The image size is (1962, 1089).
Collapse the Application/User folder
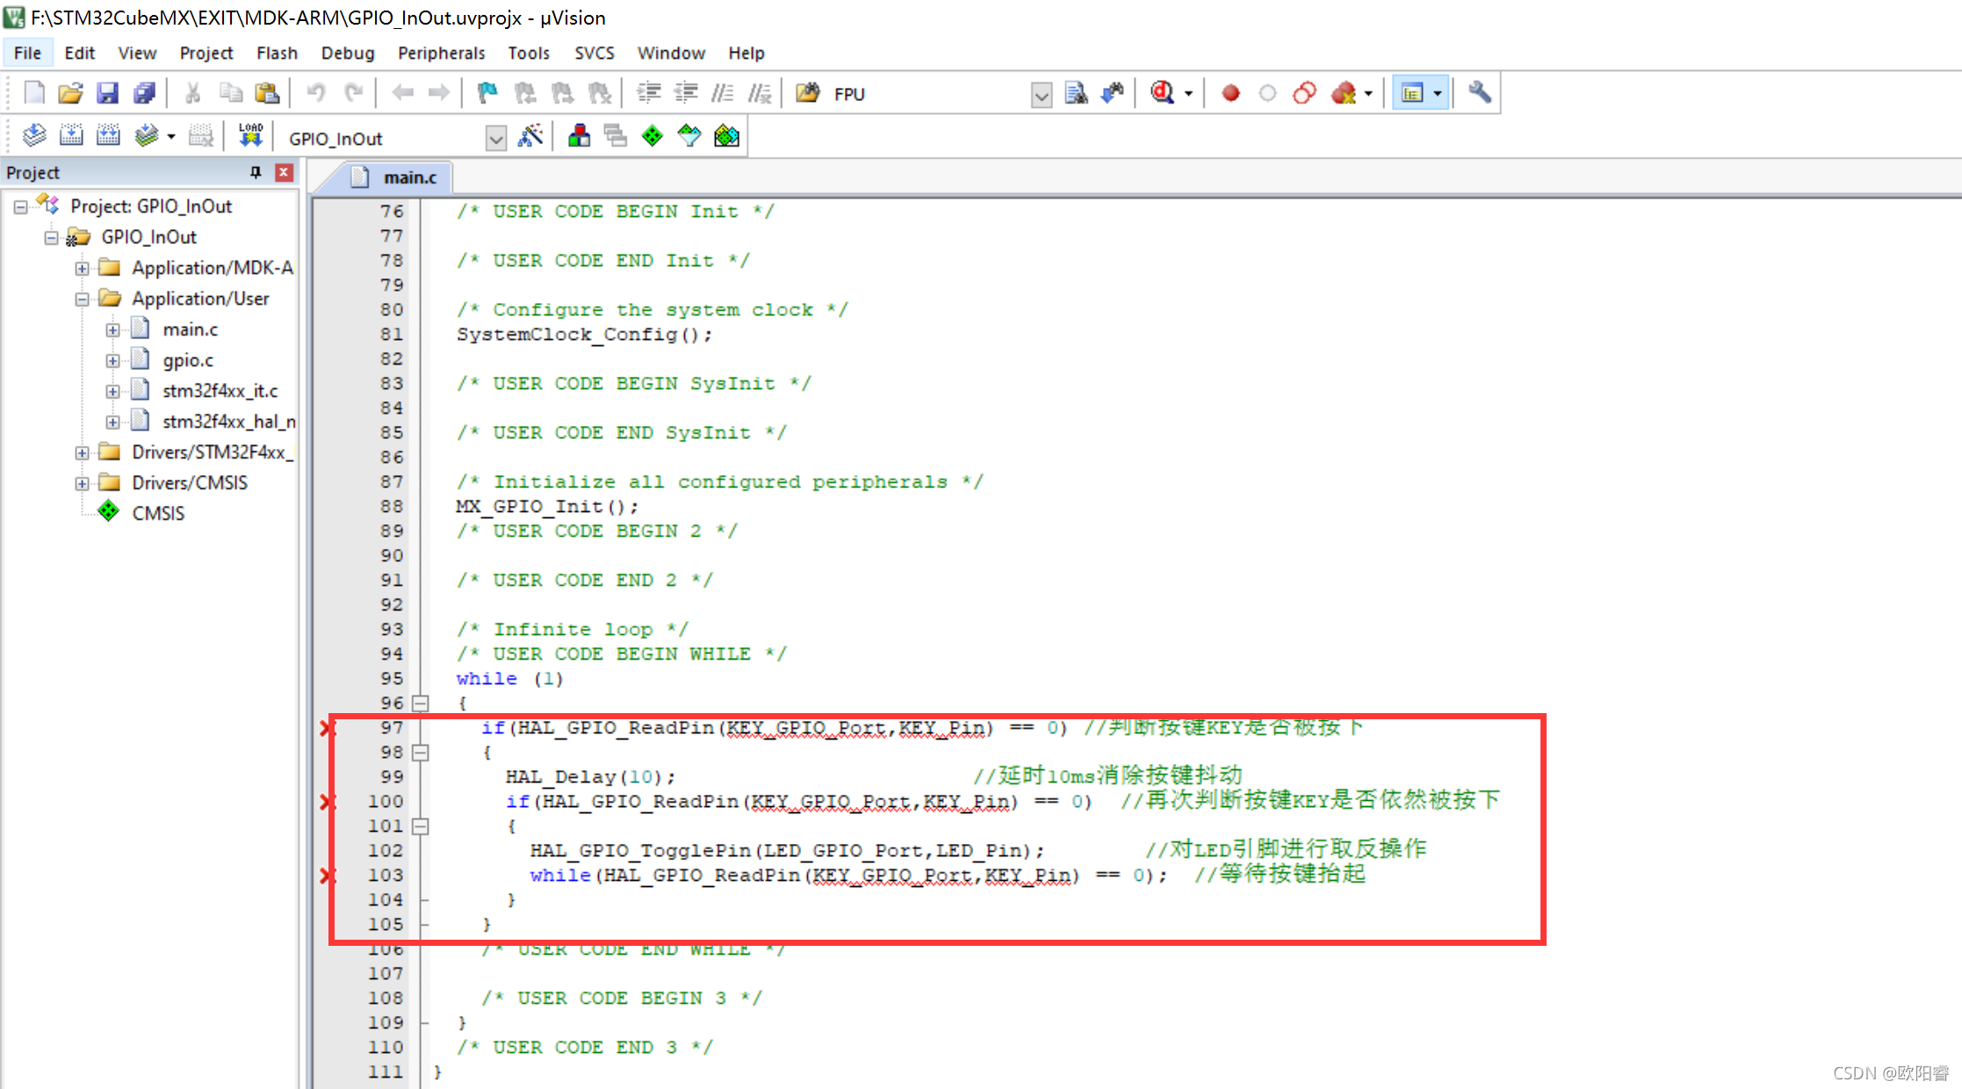click(82, 299)
